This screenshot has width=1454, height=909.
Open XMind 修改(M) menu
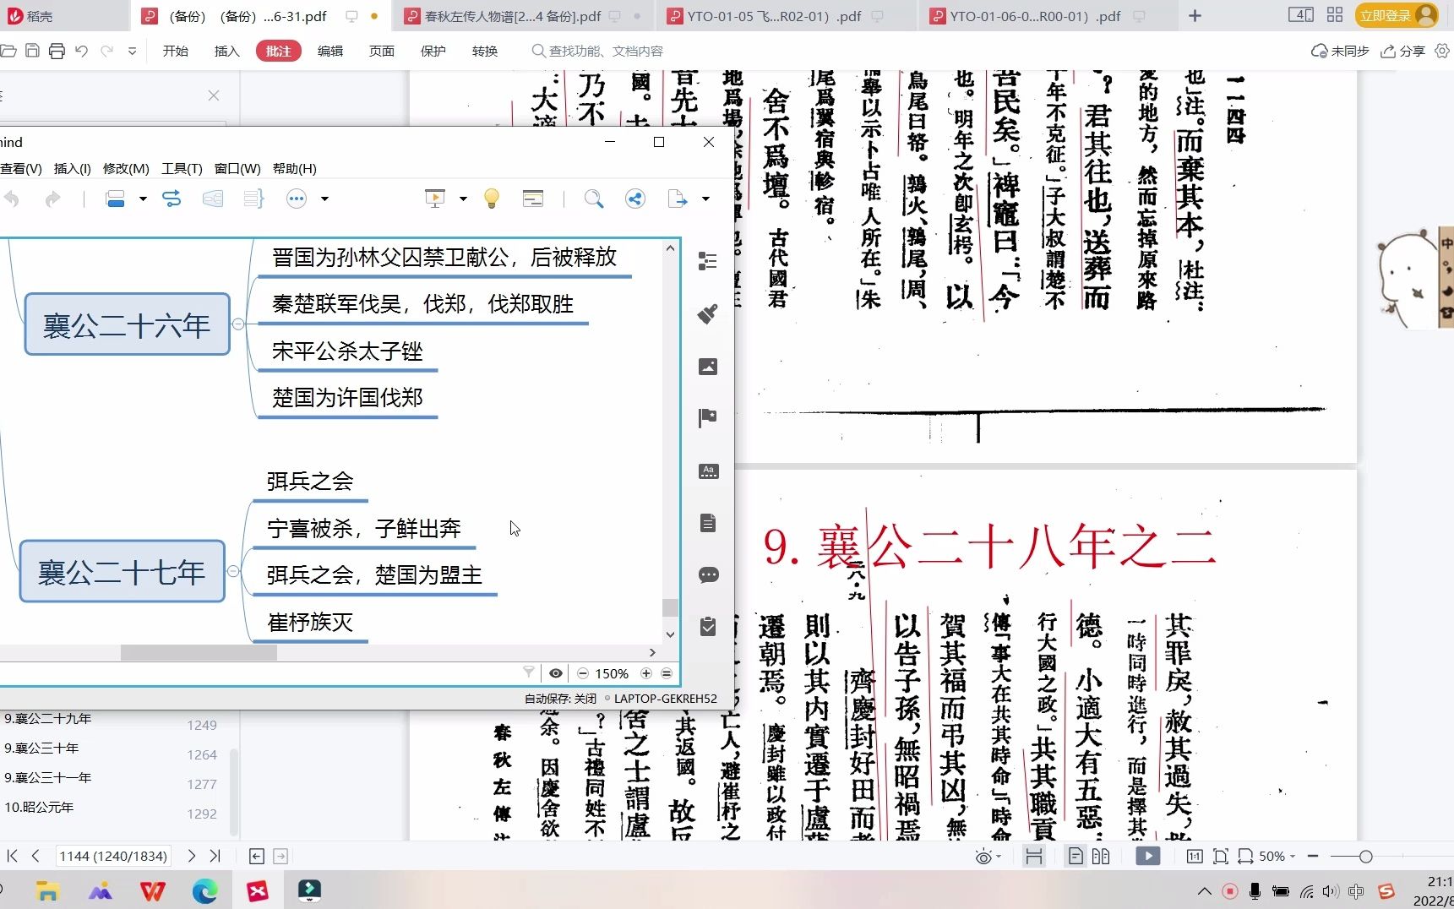[x=126, y=169]
